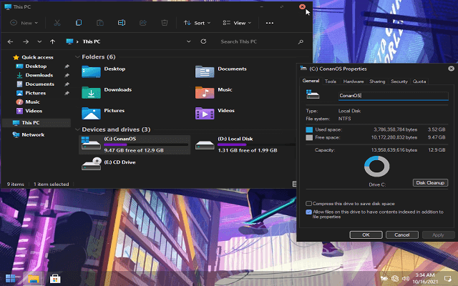This screenshot has height=286, width=458.
Task: Open the notification center icon
Action: (x=447, y=278)
